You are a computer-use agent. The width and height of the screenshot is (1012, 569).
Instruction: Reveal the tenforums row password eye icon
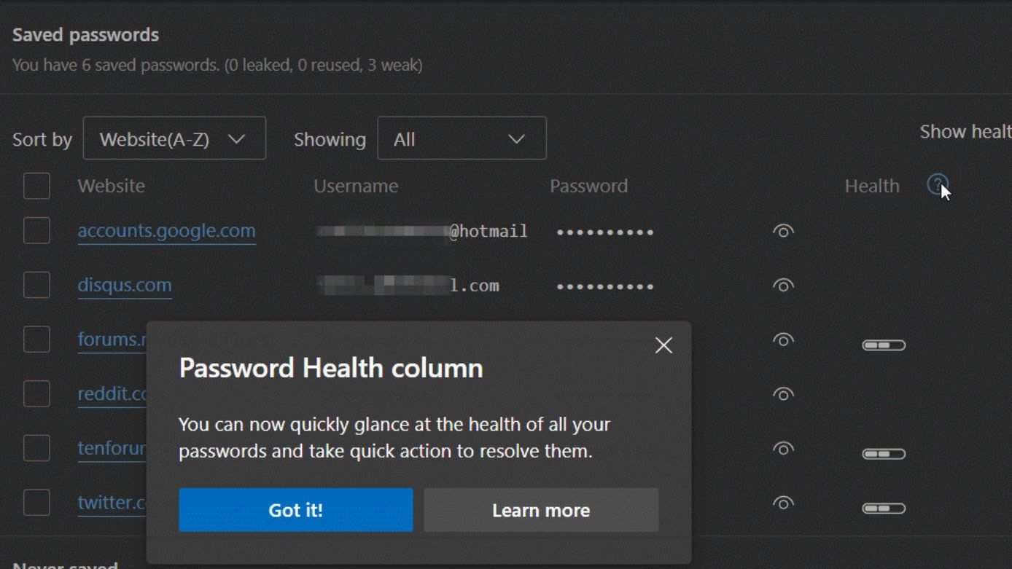tap(783, 448)
